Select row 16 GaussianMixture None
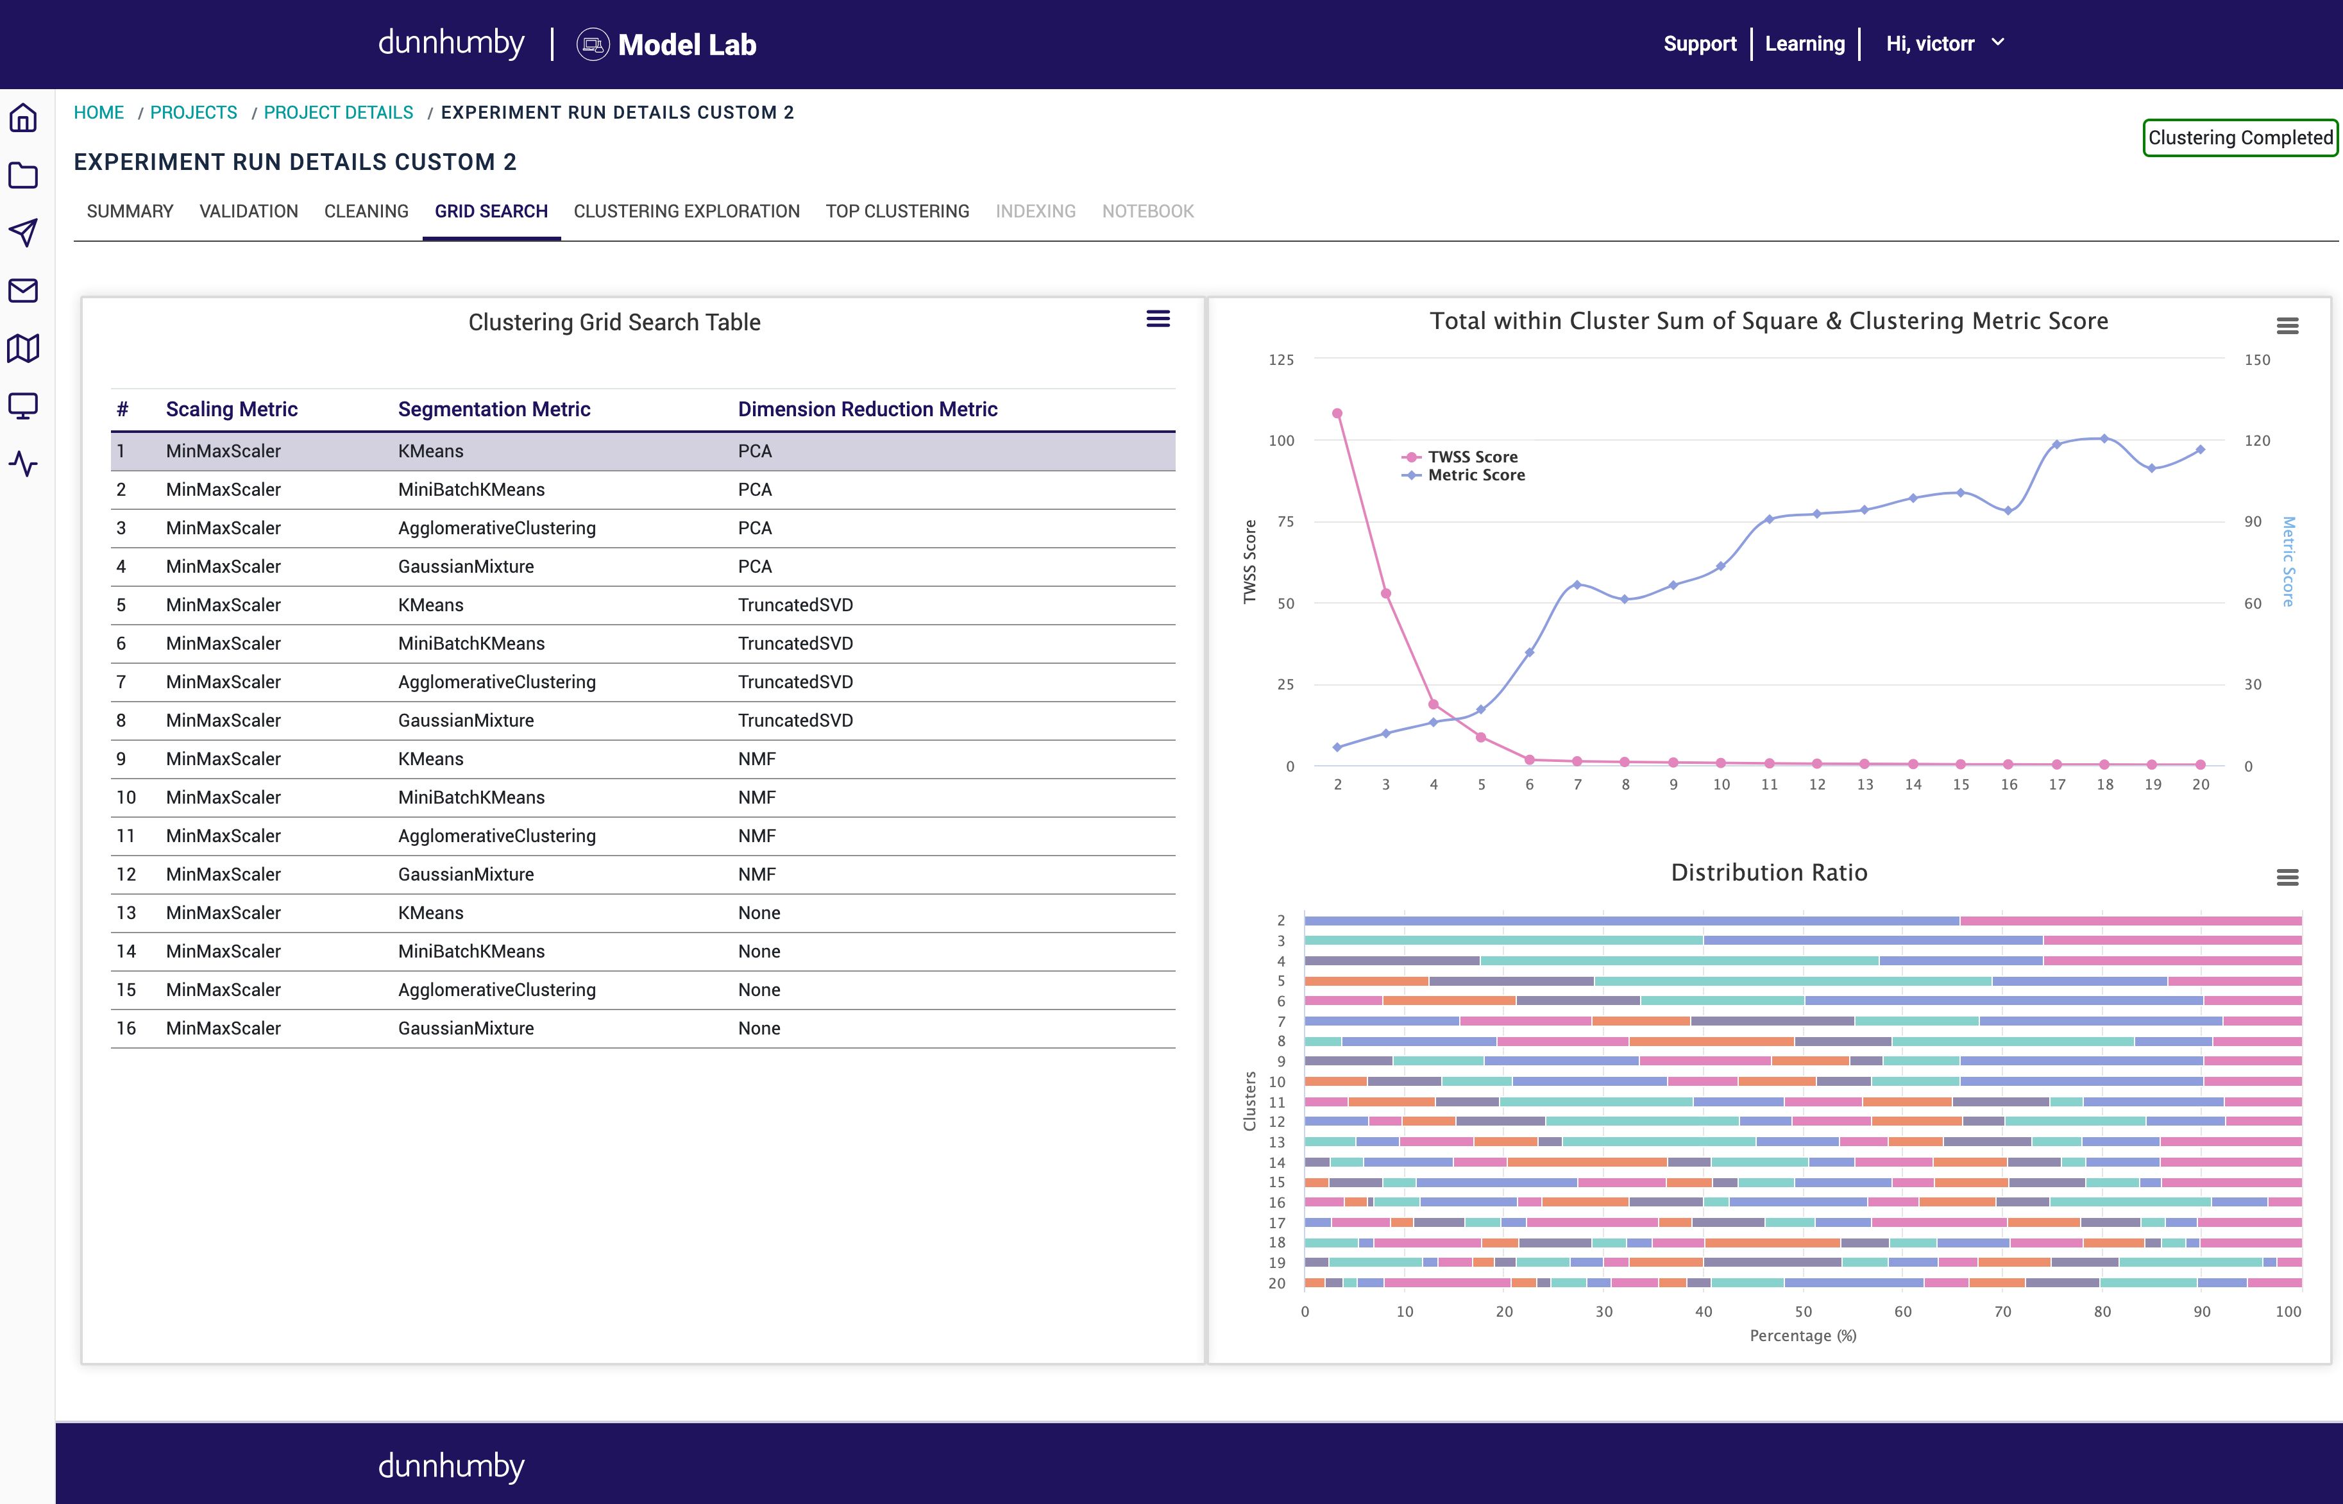Viewport: 2343px width, 1504px height. (643, 1028)
